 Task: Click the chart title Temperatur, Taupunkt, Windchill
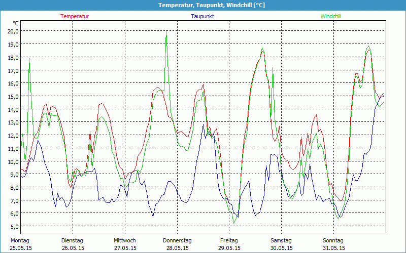click(212, 5)
